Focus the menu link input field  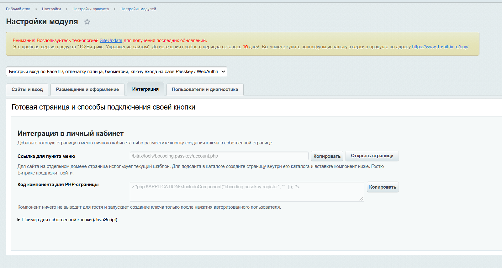[x=219, y=156]
